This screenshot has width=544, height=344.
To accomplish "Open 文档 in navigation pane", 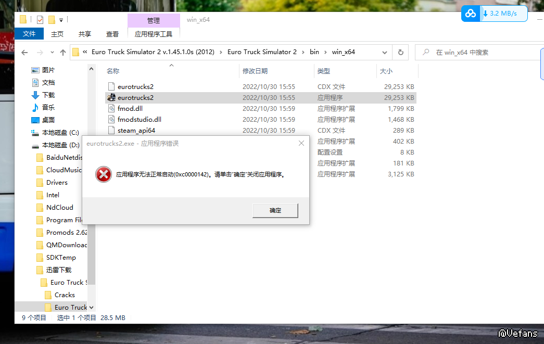I will click(48, 83).
